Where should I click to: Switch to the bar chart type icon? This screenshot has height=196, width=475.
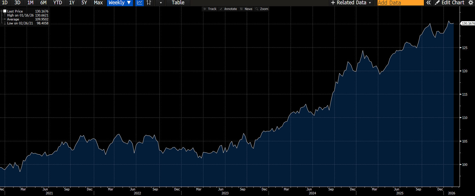(149, 3)
